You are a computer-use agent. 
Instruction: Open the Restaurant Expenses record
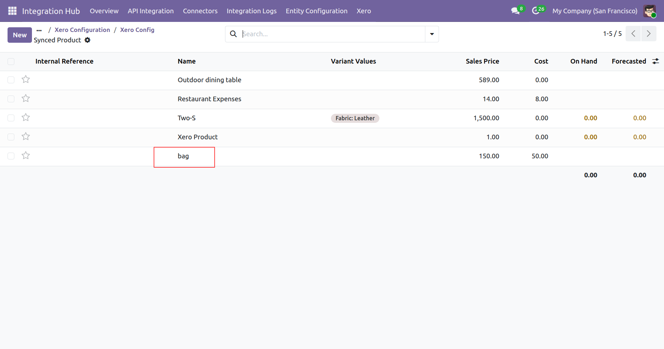click(209, 99)
